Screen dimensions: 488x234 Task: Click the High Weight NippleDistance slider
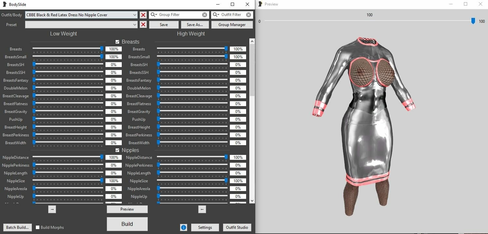[192, 157]
